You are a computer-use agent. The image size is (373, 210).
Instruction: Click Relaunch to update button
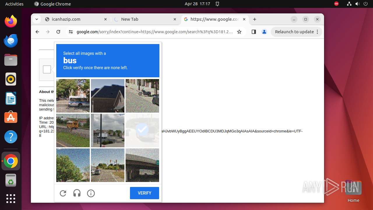294,32
